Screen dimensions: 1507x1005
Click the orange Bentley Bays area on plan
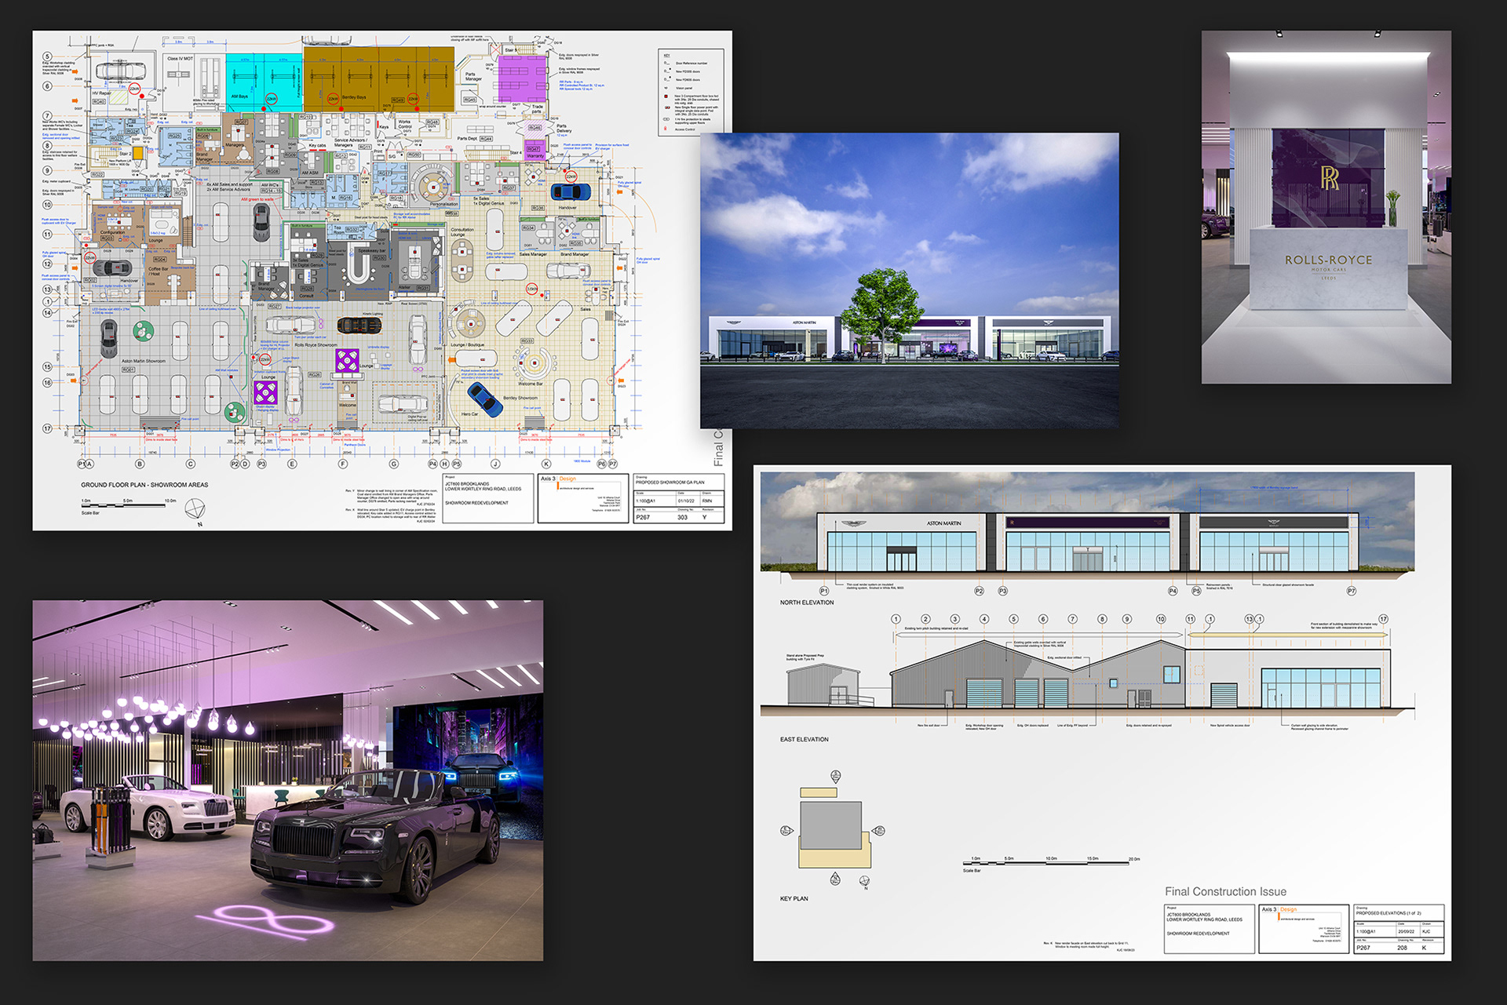378,77
